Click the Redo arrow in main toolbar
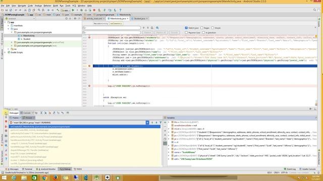323x181 pixels. [x=20, y=10]
